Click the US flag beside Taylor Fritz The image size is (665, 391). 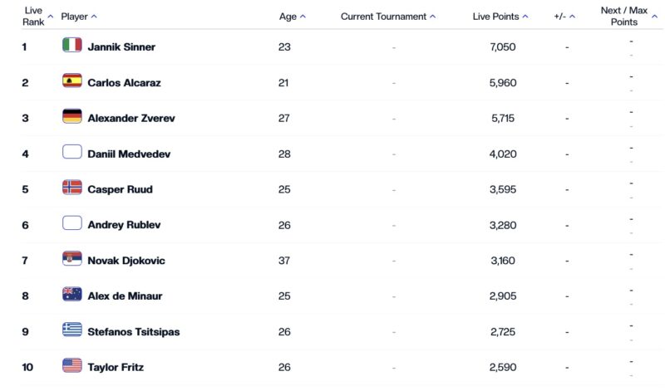[72, 365]
